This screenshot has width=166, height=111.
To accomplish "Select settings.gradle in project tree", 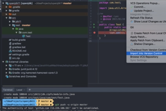I will [x=21, y=54].
